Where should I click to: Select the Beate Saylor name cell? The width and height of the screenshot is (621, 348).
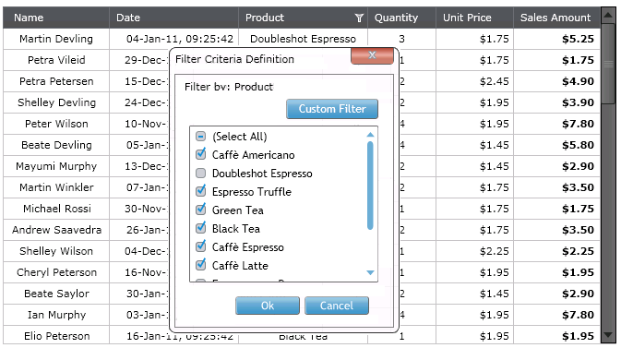[x=56, y=294]
